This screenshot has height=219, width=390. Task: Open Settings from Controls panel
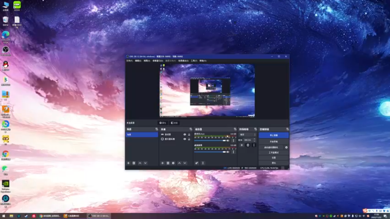pyautogui.click(x=273, y=158)
